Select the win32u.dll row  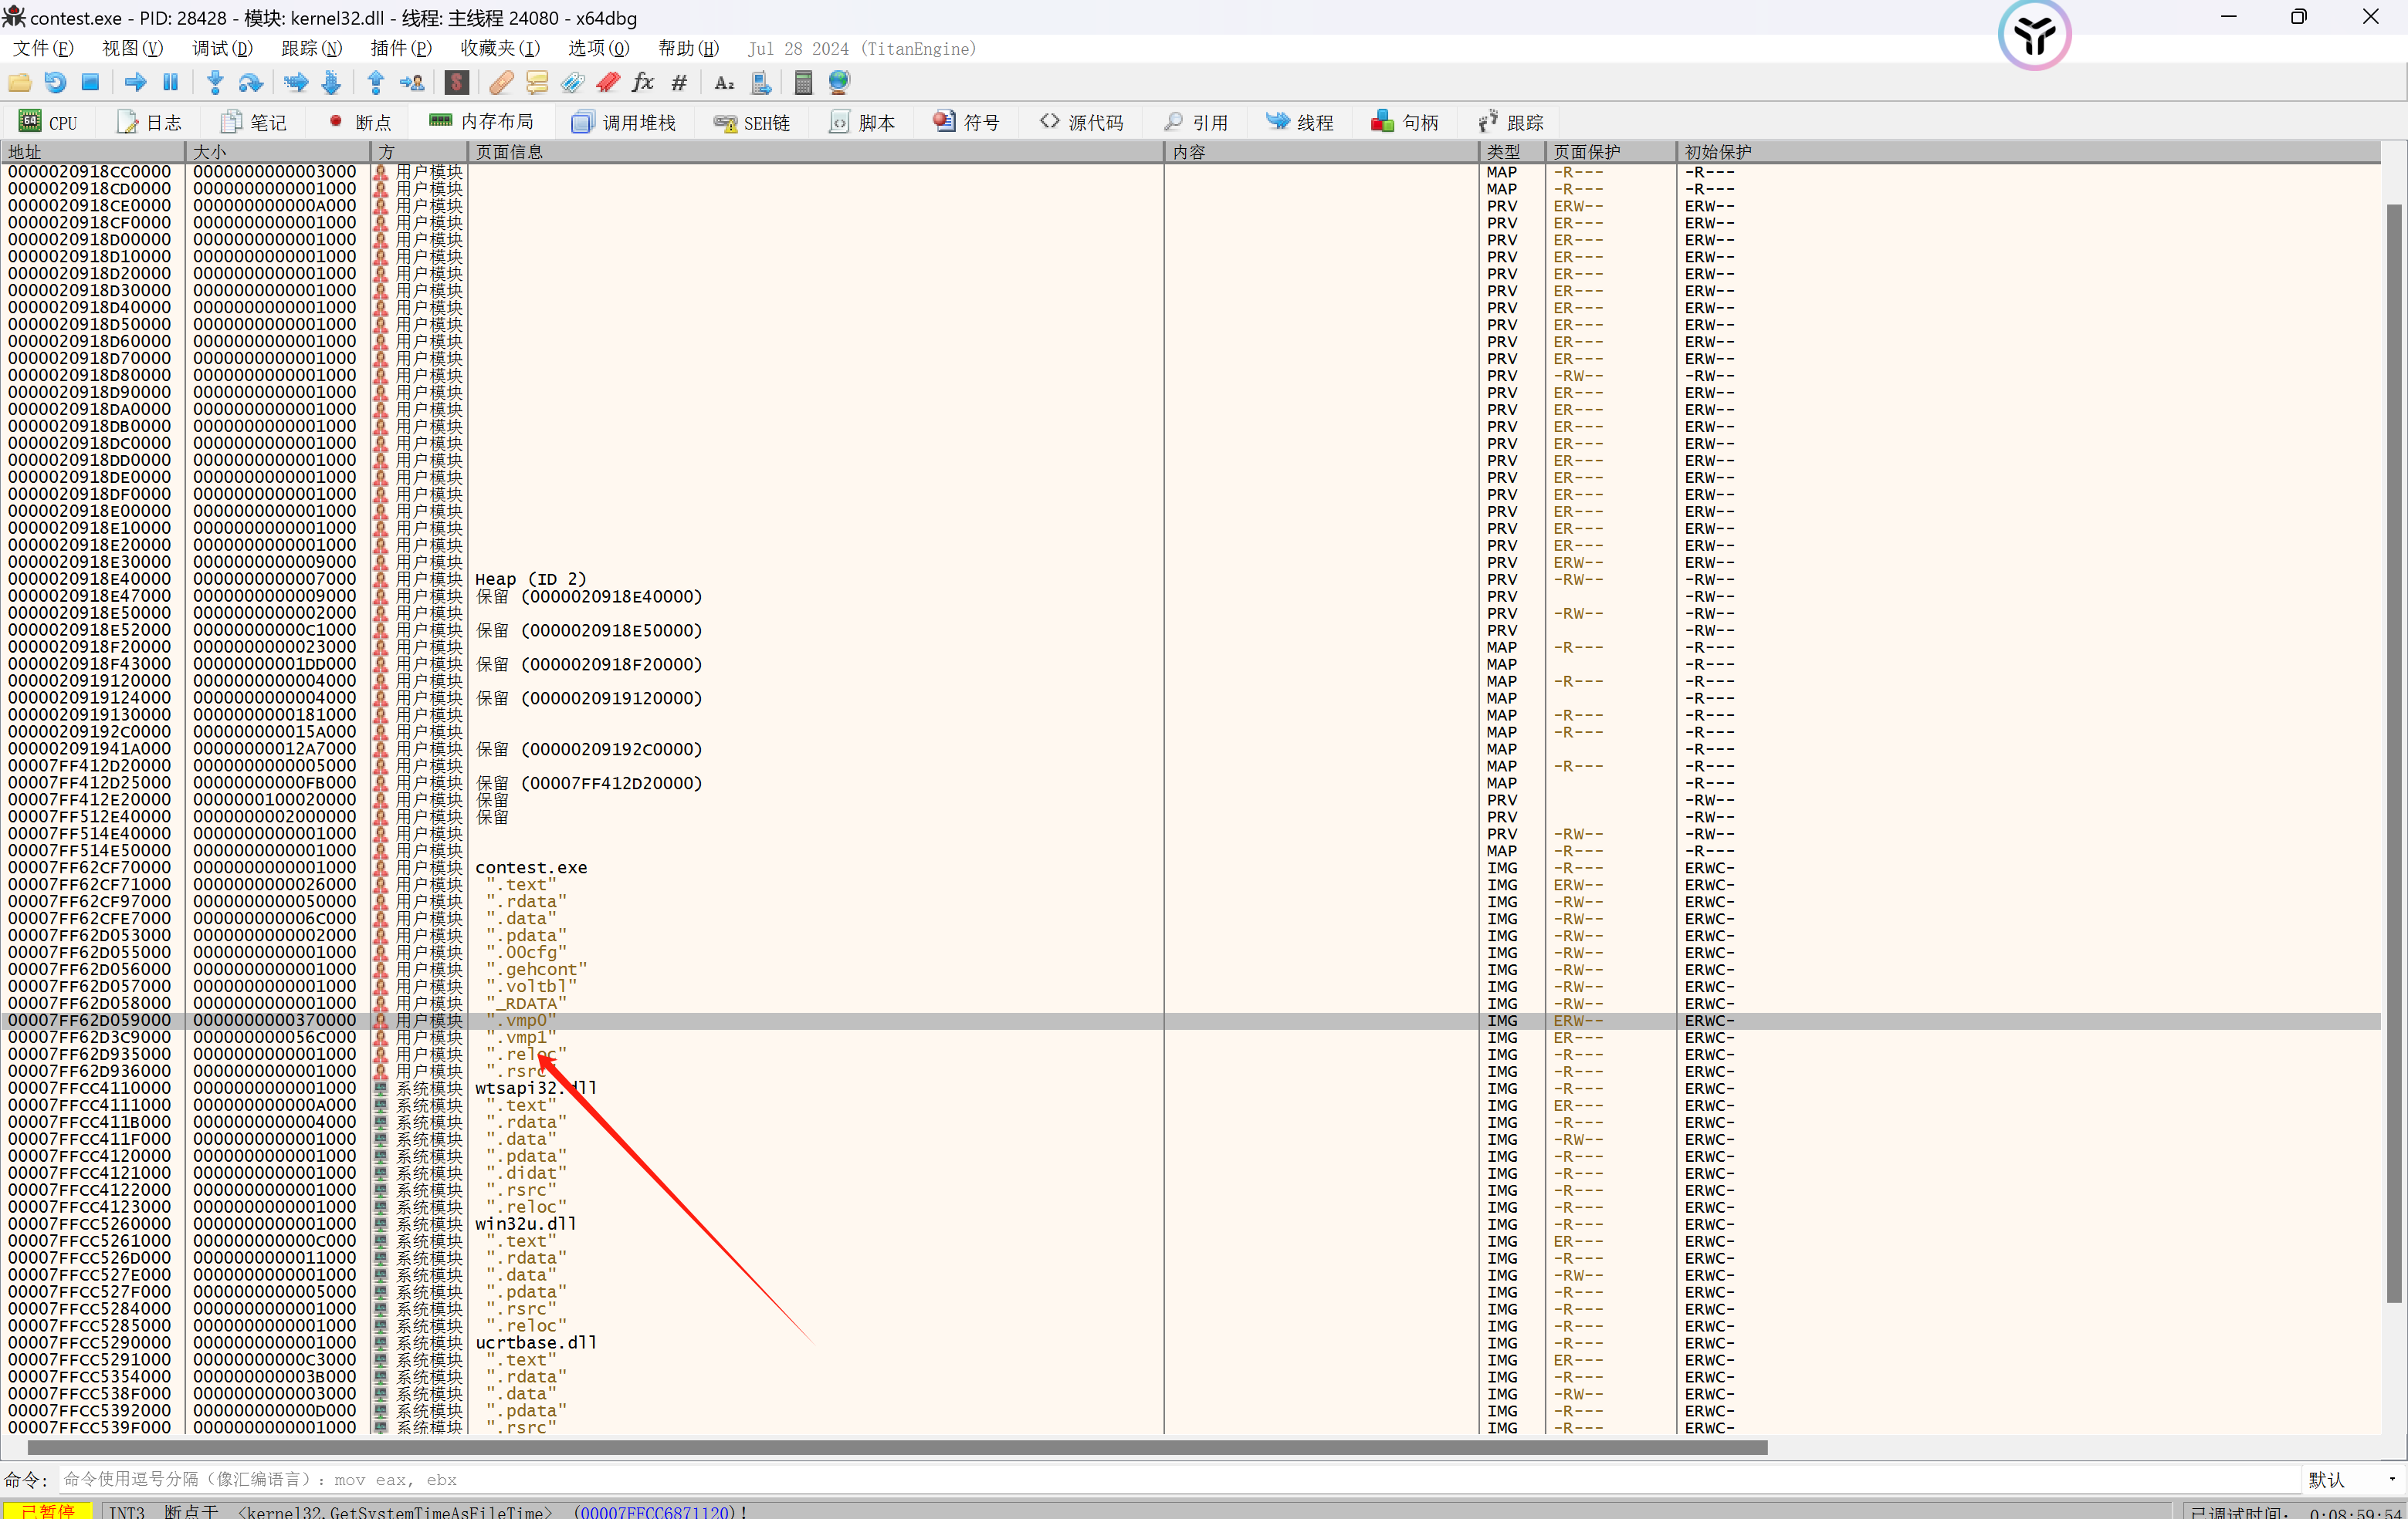click(x=1190, y=1224)
